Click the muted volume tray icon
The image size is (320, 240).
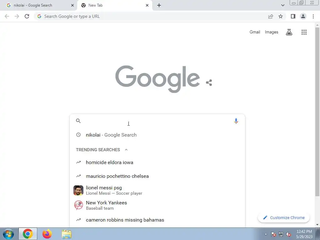(x=288, y=234)
